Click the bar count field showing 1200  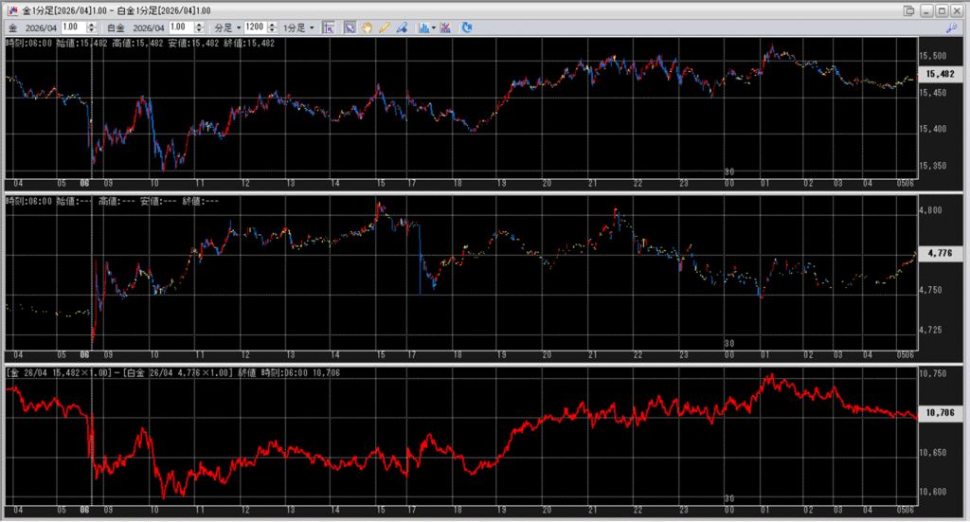[x=254, y=27]
